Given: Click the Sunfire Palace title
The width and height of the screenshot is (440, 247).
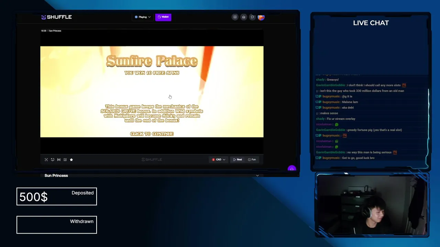Looking at the screenshot, I should click(x=152, y=61).
